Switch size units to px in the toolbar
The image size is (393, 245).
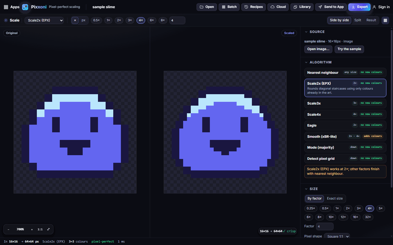coord(84,20)
